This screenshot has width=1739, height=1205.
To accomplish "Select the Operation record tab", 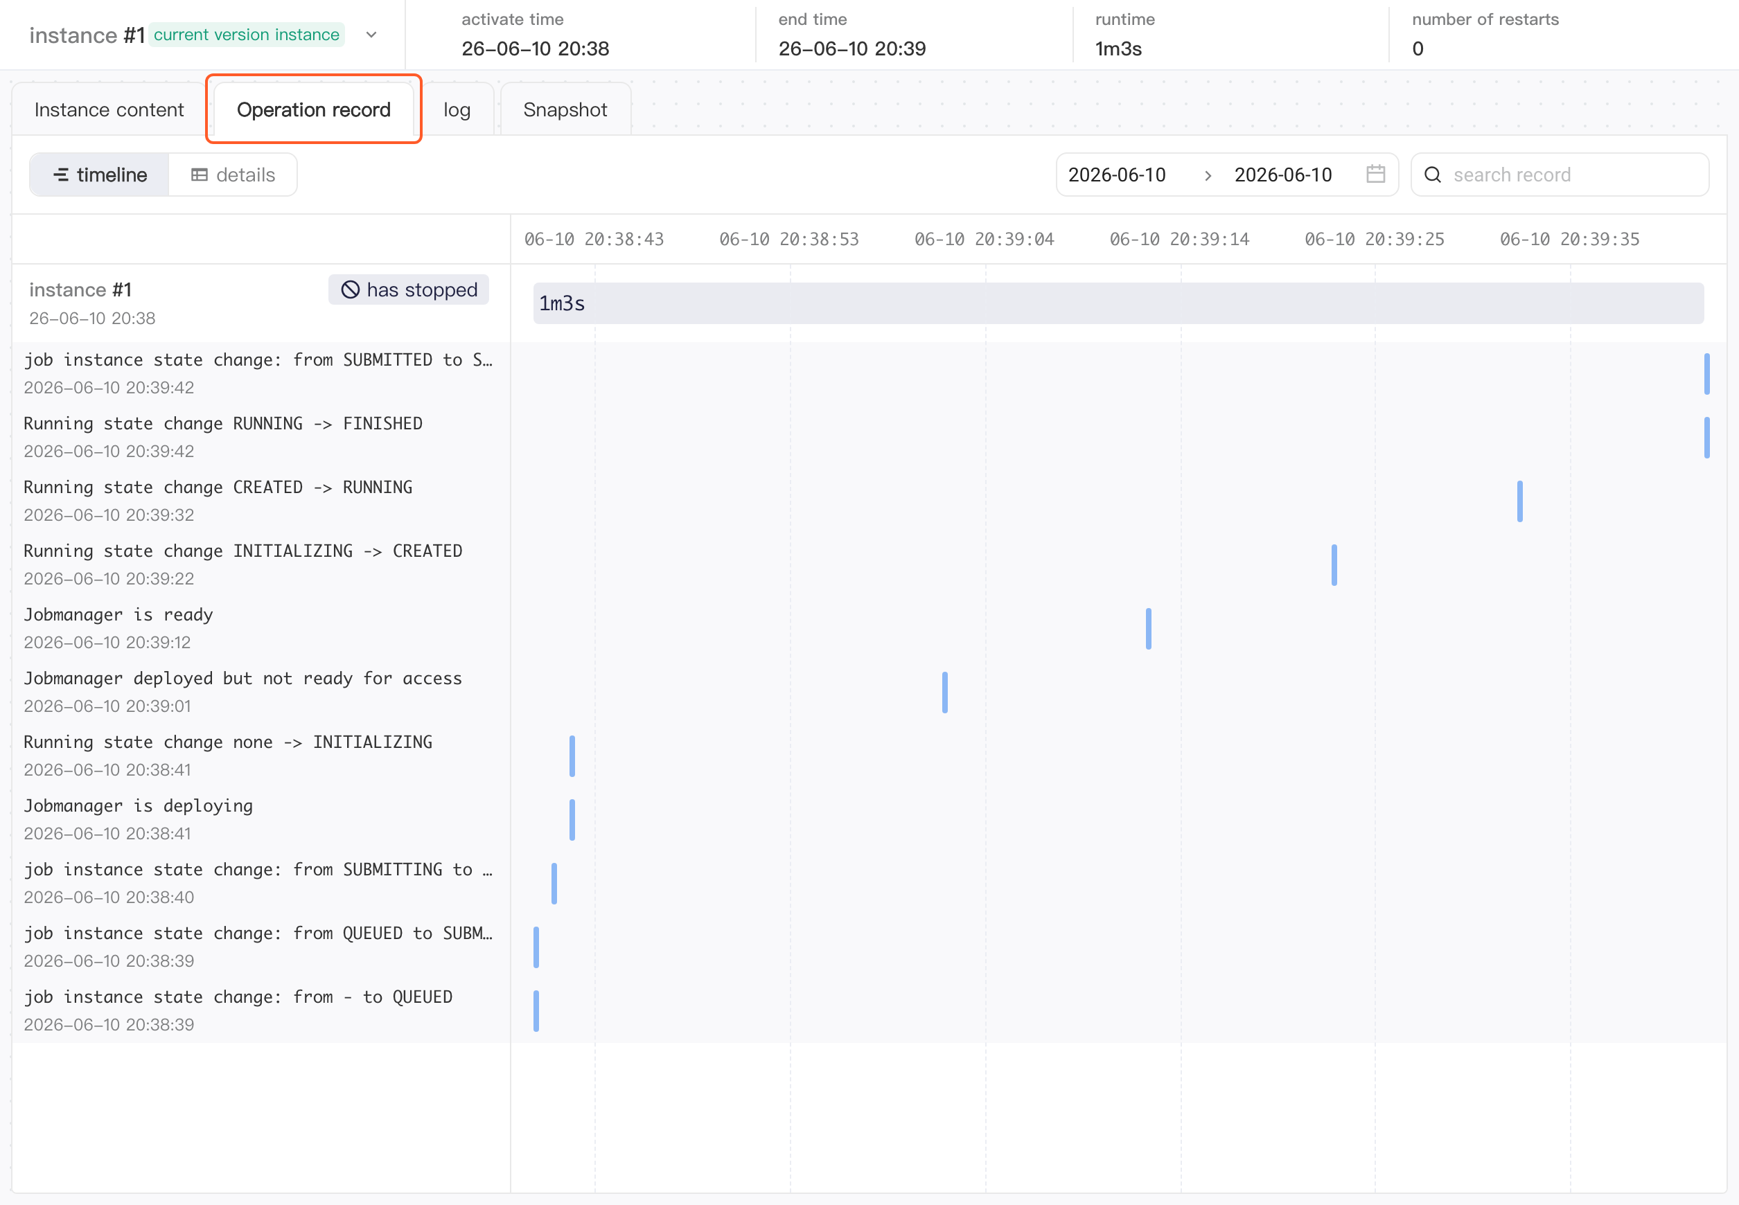I will point(313,110).
